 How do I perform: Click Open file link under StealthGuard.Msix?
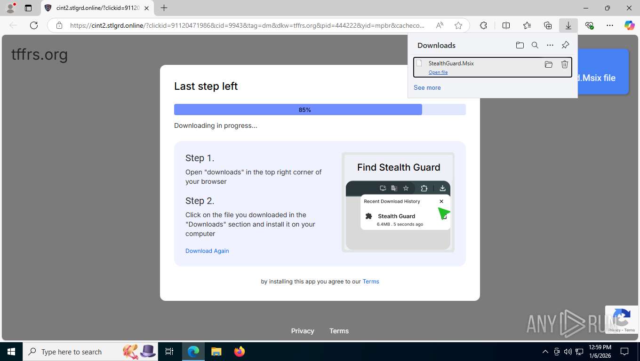pos(438,72)
